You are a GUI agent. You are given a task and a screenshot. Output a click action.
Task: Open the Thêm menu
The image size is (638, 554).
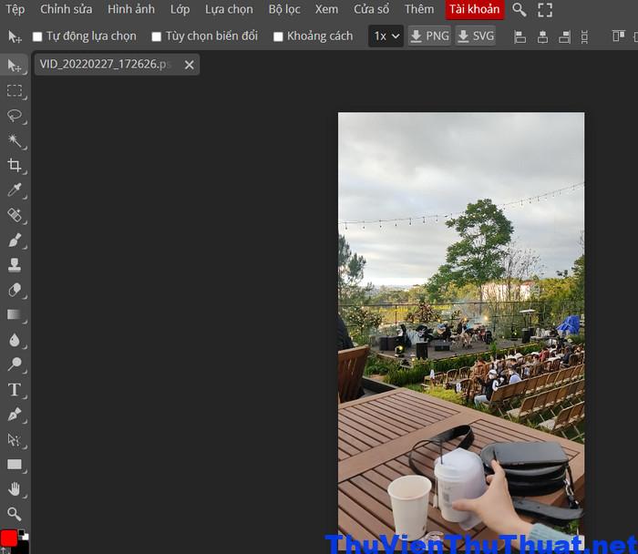pyautogui.click(x=419, y=9)
